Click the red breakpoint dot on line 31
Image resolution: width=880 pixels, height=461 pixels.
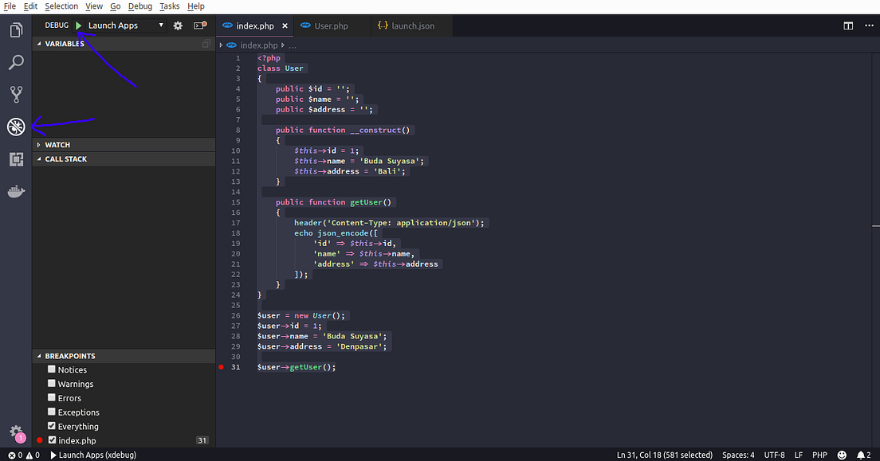[x=221, y=367]
